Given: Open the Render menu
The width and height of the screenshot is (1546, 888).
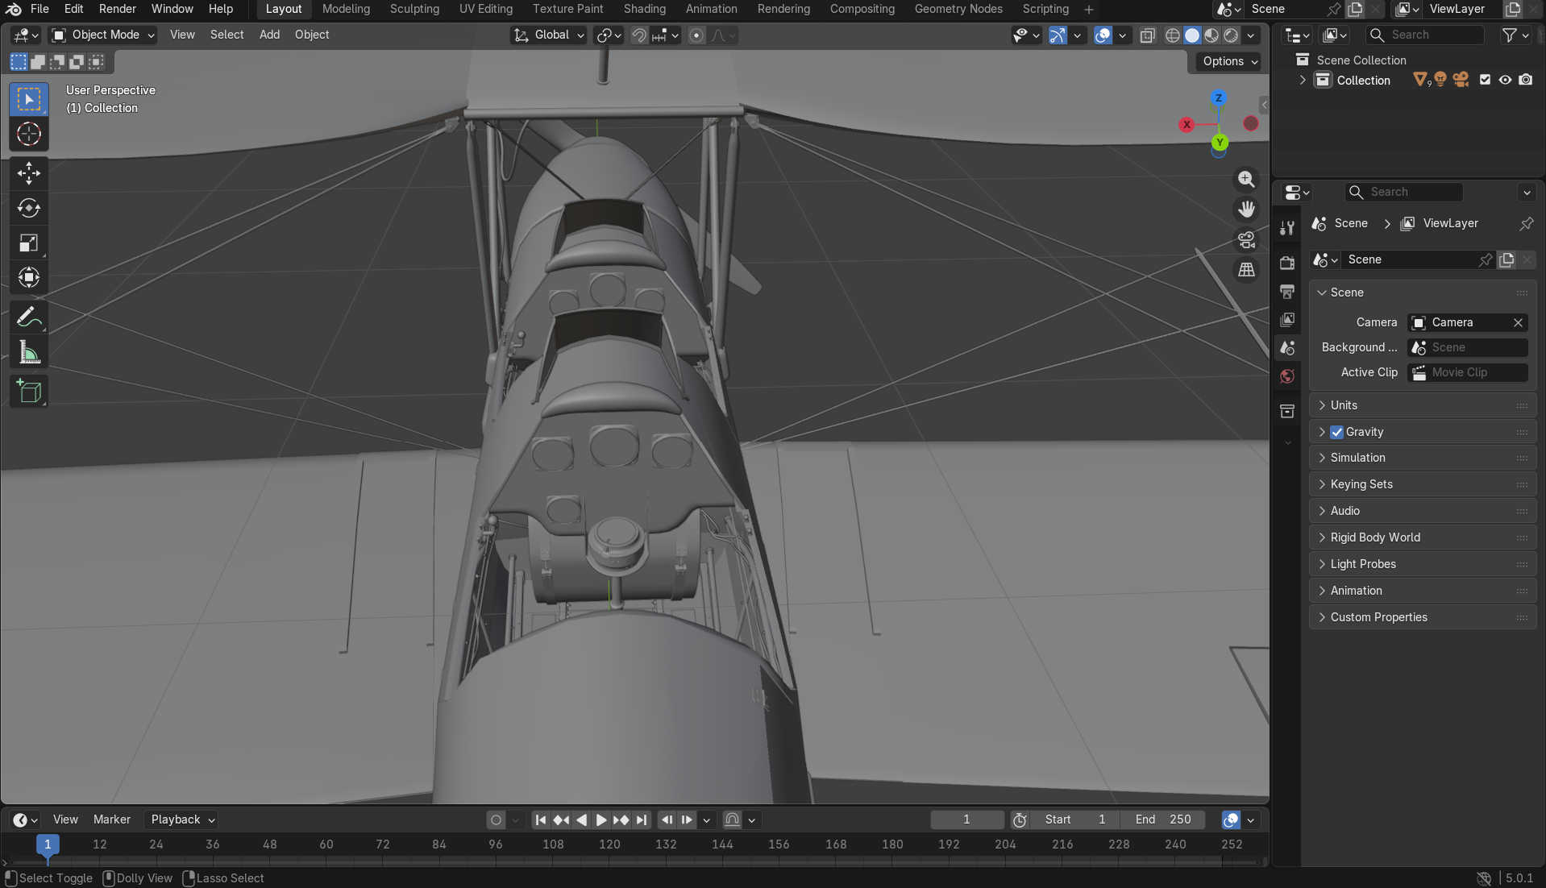Looking at the screenshot, I should 117,9.
